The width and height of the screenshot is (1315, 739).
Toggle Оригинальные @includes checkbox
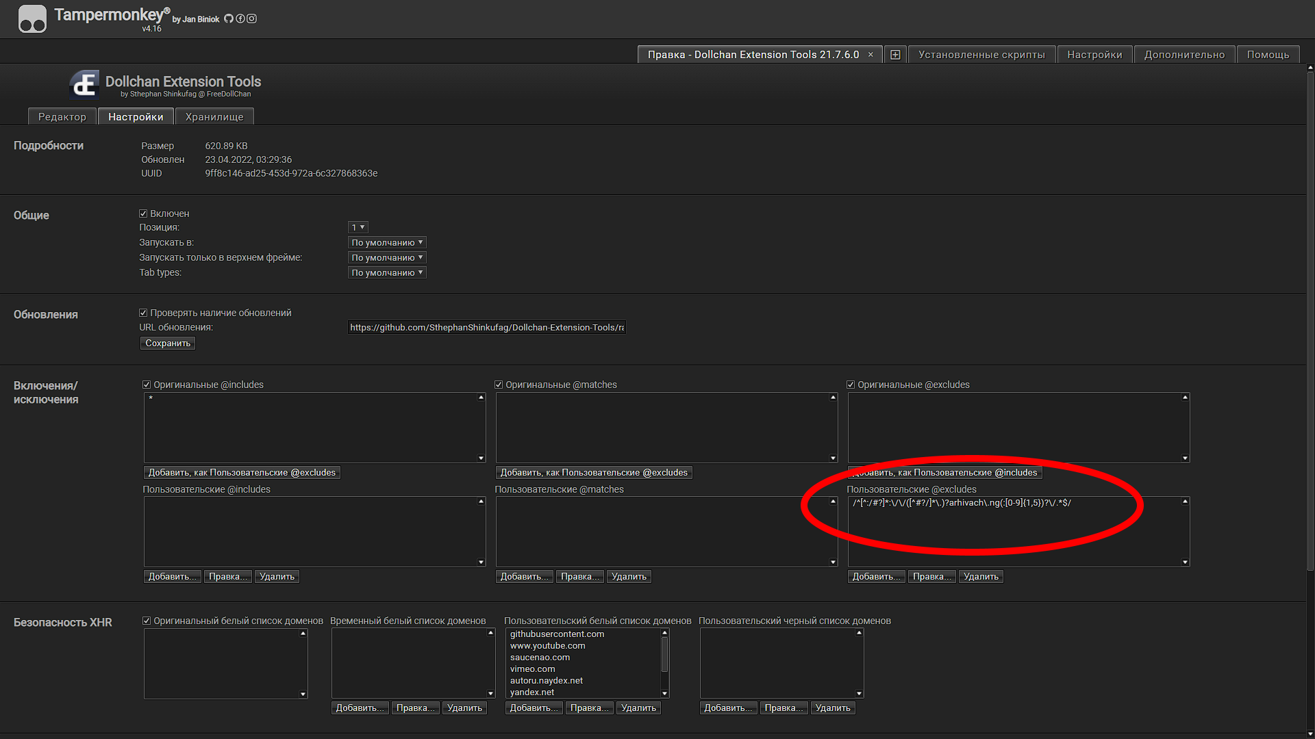[147, 385]
